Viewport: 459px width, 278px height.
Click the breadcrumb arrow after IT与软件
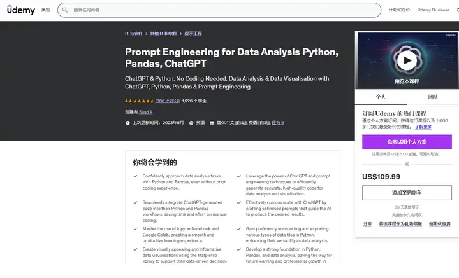pyautogui.click(x=147, y=34)
